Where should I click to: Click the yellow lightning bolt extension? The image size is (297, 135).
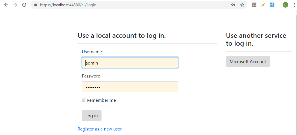pyautogui.click(x=263, y=5)
